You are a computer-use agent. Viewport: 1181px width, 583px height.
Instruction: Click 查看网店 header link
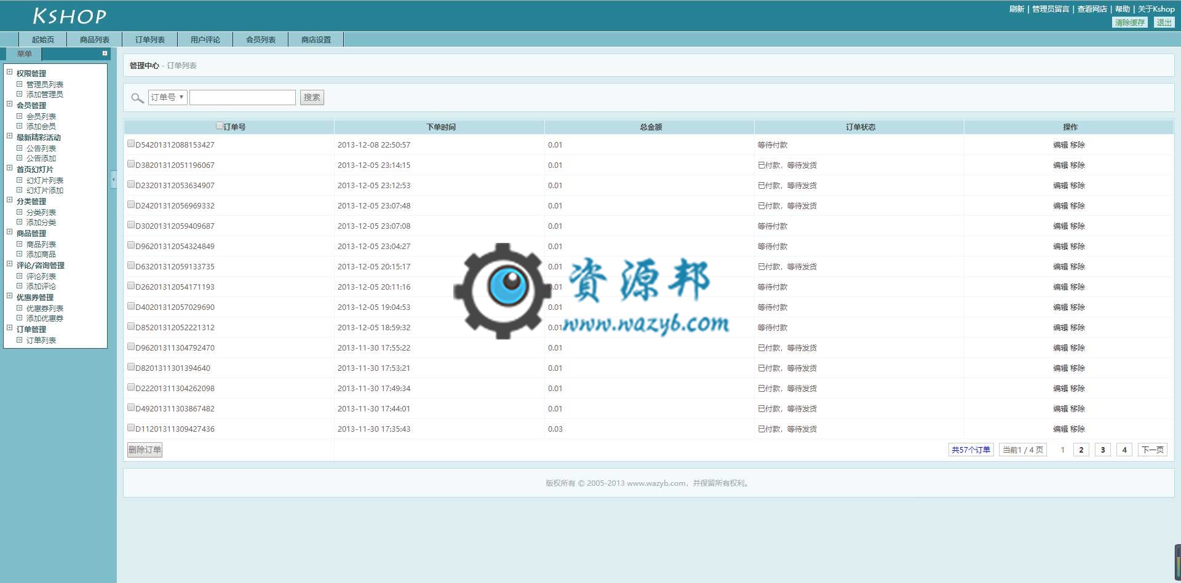point(1092,9)
